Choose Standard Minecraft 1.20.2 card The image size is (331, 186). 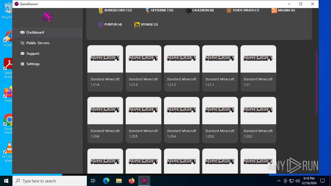coord(258,120)
